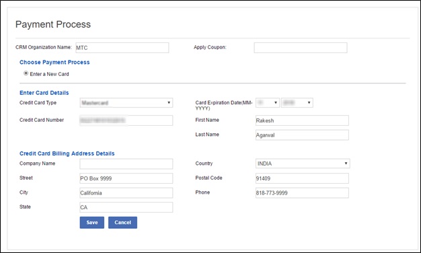Focus the State field containing CA
The width and height of the screenshot is (421, 253).
(x=126, y=207)
